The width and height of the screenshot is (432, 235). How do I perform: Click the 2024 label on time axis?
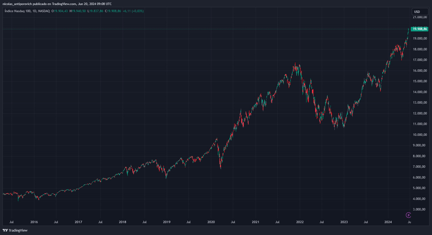pyautogui.click(x=388, y=222)
